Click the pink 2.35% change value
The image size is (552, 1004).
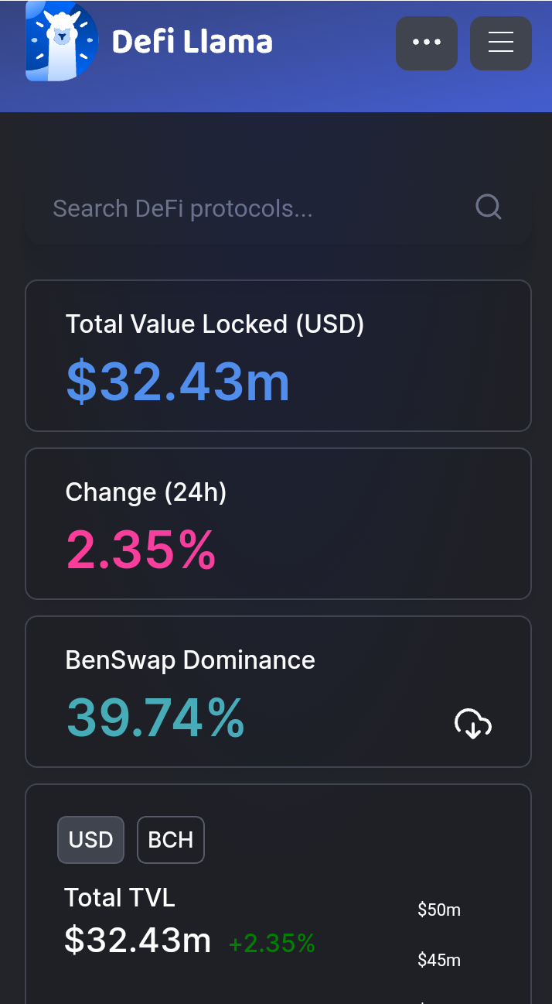pos(141,550)
